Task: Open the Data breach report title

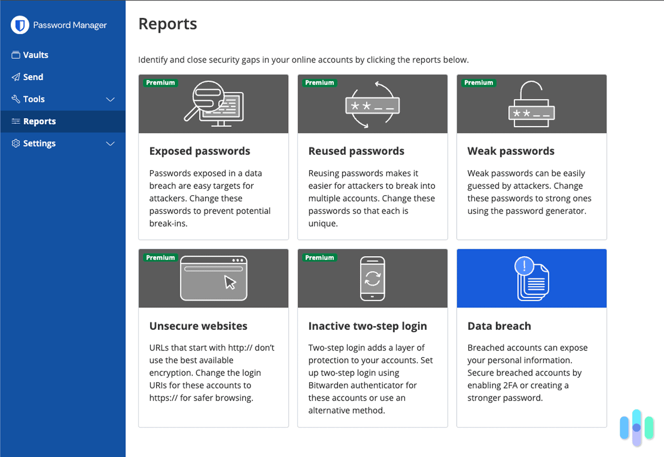Action: click(x=499, y=326)
